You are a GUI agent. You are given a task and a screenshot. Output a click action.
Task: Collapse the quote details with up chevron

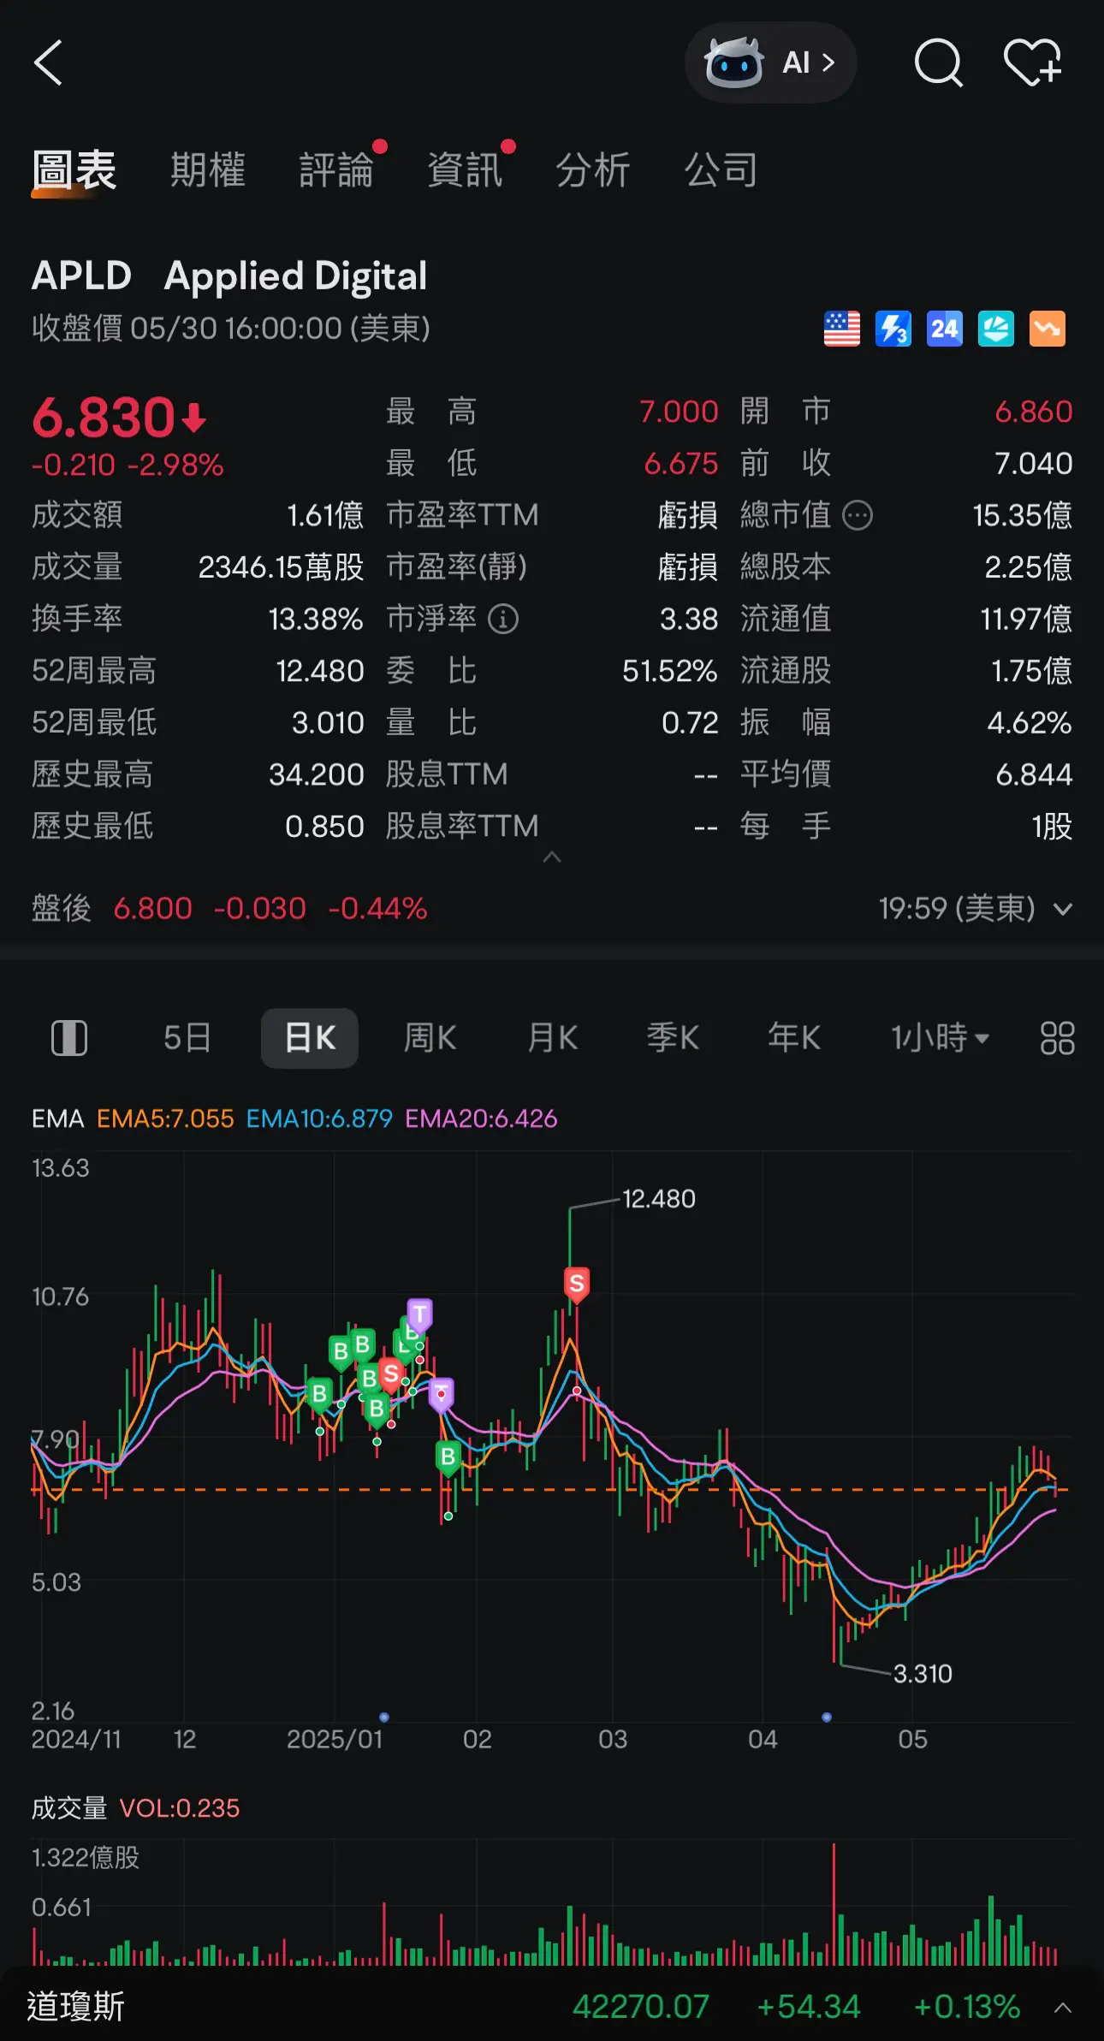click(552, 857)
